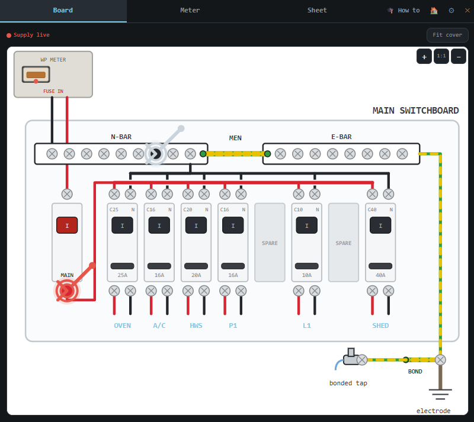474x422 pixels.
Task: Select the left SPARE slot
Action: [270, 243]
